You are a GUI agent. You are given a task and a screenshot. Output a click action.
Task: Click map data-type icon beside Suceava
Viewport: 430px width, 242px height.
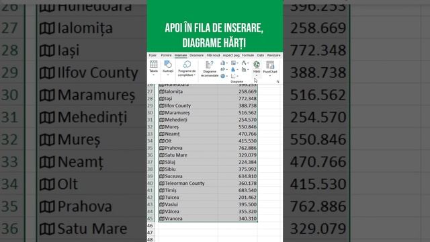click(162, 176)
